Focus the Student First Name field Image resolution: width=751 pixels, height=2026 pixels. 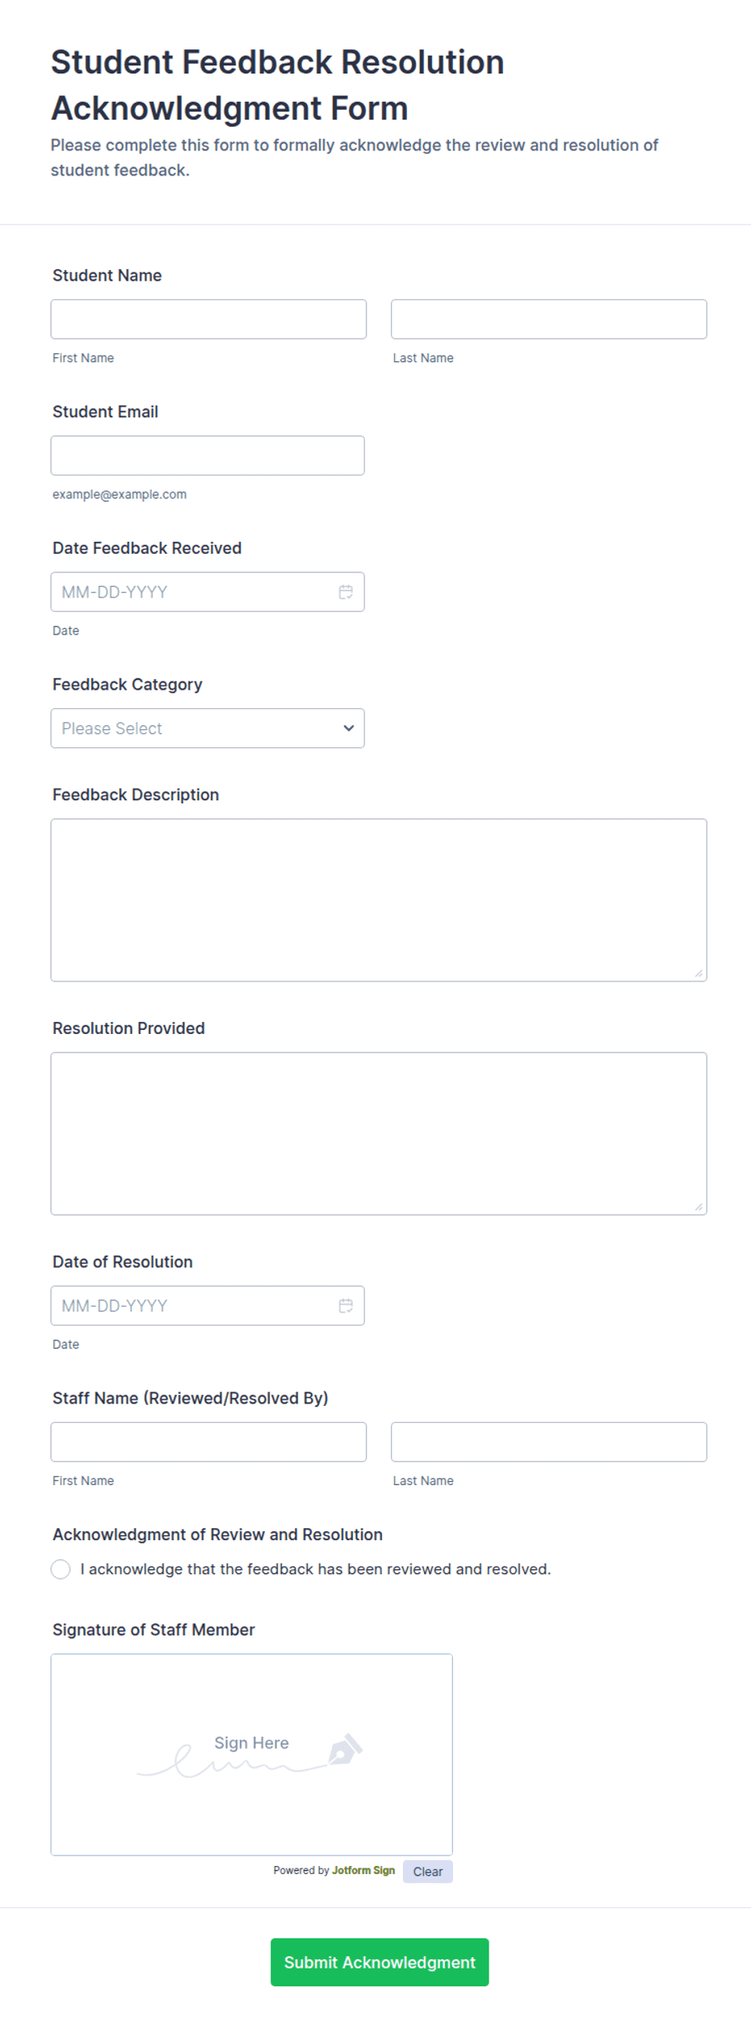click(x=208, y=319)
